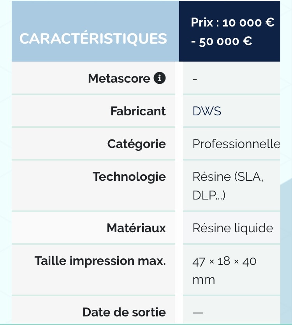Select the Résine (SLA, DLP...) value
292x325 pixels.
[228, 186]
